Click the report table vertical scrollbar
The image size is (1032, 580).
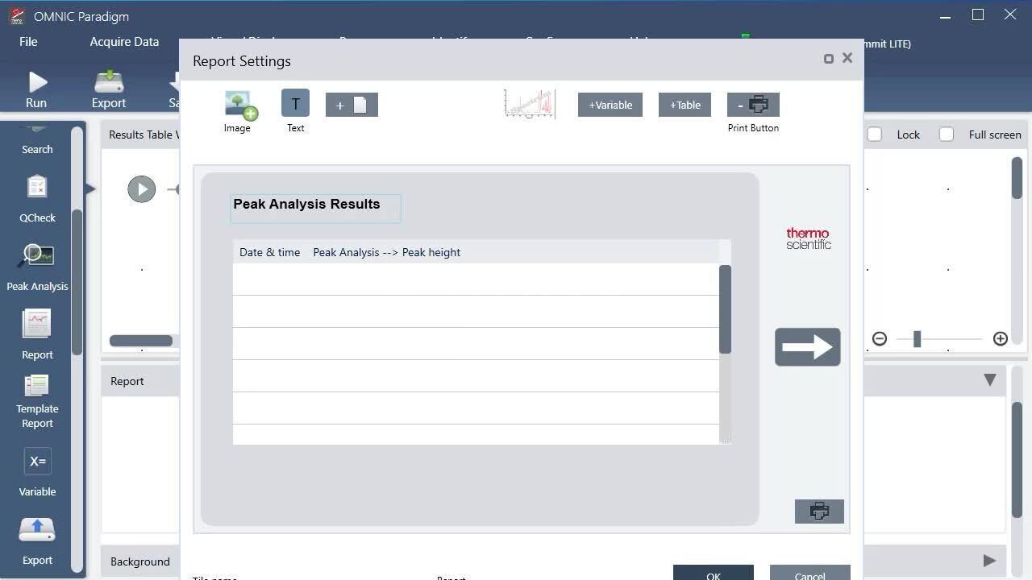click(x=725, y=309)
